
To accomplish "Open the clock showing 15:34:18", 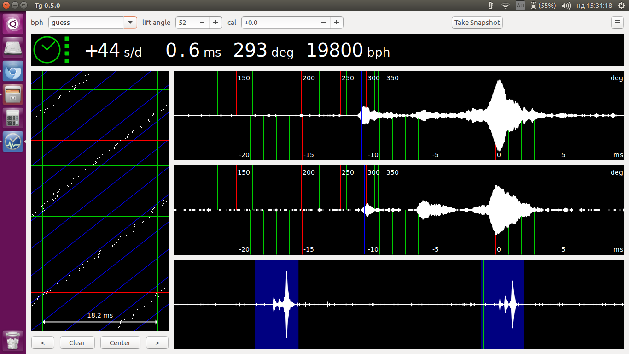I will point(594,6).
